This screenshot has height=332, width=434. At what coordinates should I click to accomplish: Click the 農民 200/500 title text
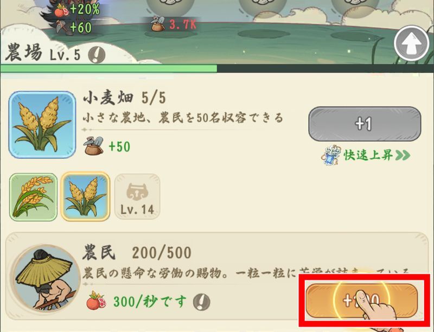coord(137,253)
